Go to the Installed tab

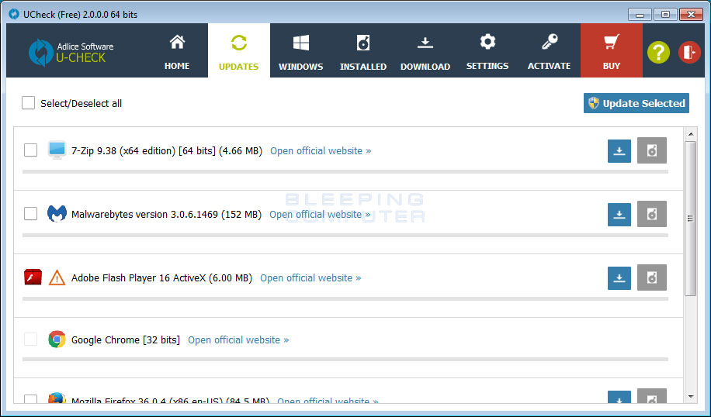362,50
